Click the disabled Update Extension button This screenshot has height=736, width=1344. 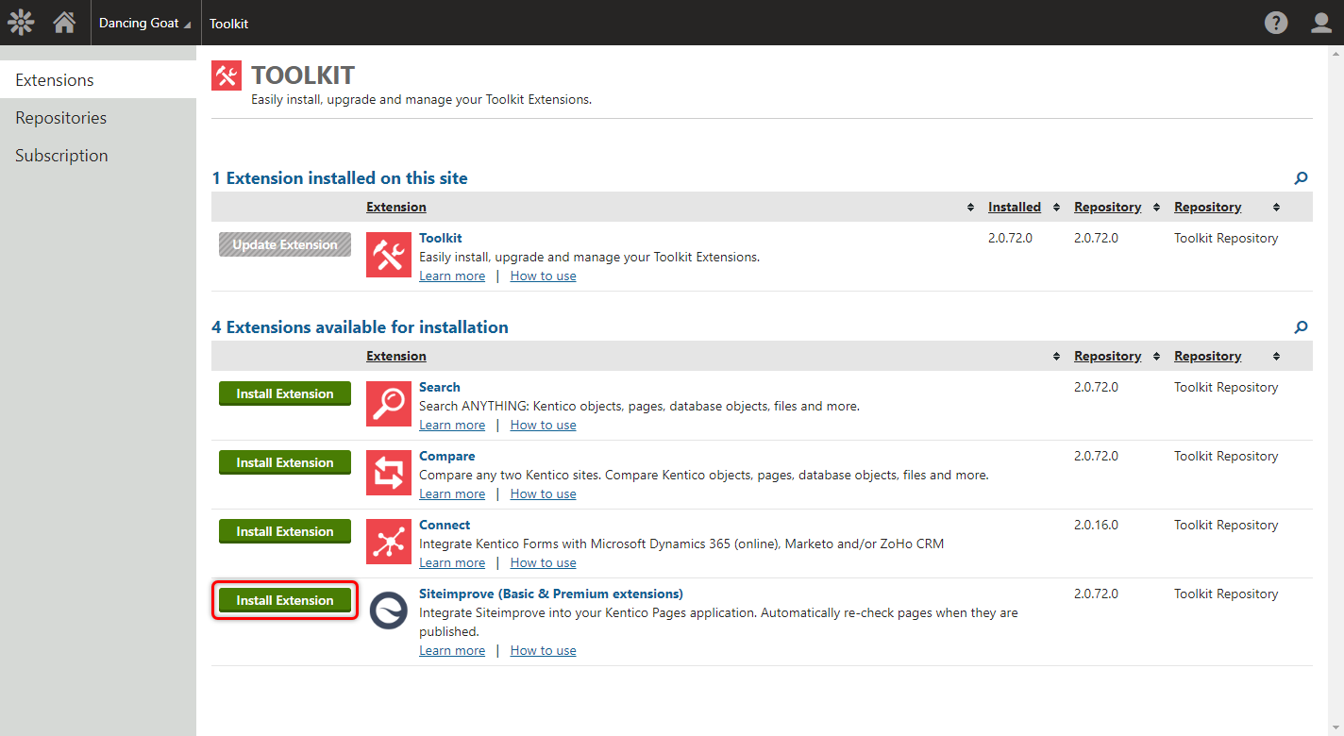tap(285, 244)
